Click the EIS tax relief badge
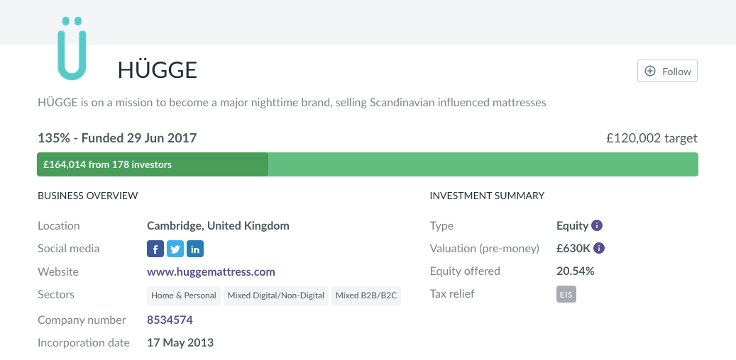736x360 pixels. [x=566, y=294]
